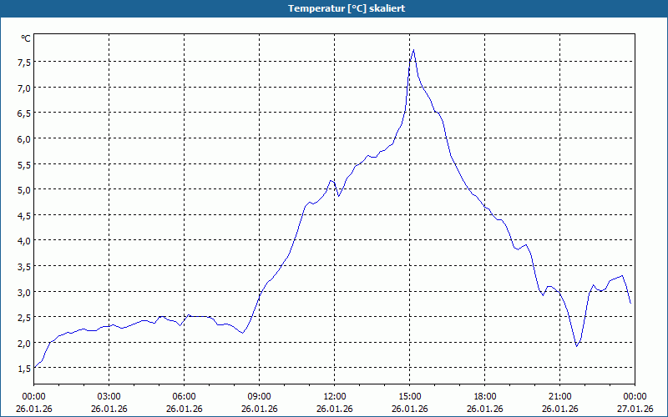668x417 pixels.
Task: Click the 15:00 time label on the x-axis
Action: [410, 397]
